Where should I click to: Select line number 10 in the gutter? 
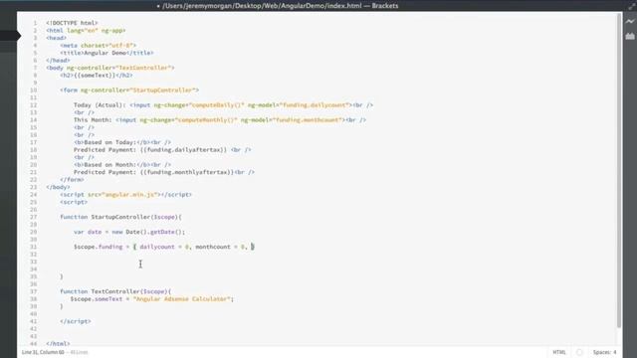point(33,90)
